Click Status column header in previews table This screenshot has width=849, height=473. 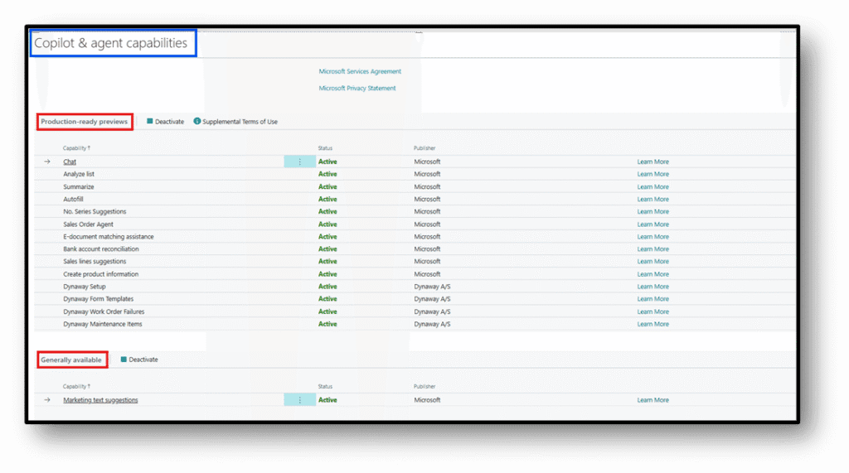tap(325, 148)
